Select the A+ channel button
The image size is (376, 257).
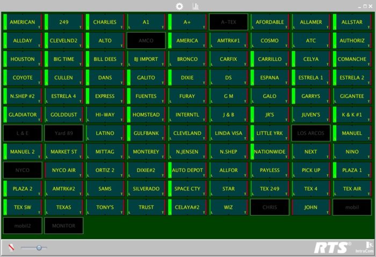coord(187,22)
